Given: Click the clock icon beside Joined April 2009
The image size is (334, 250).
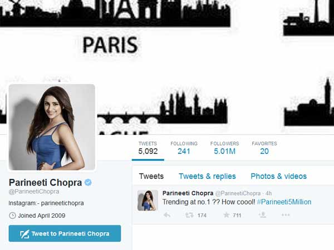Looking at the screenshot, I should click(x=12, y=216).
